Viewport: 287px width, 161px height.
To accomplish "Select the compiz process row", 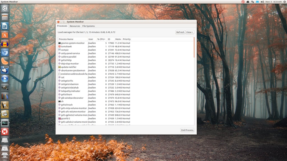I will pyautogui.click(x=126, y=50).
